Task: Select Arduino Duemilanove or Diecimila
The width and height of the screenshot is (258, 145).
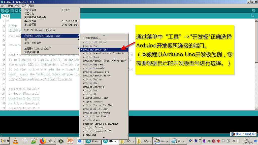Action: point(104,53)
